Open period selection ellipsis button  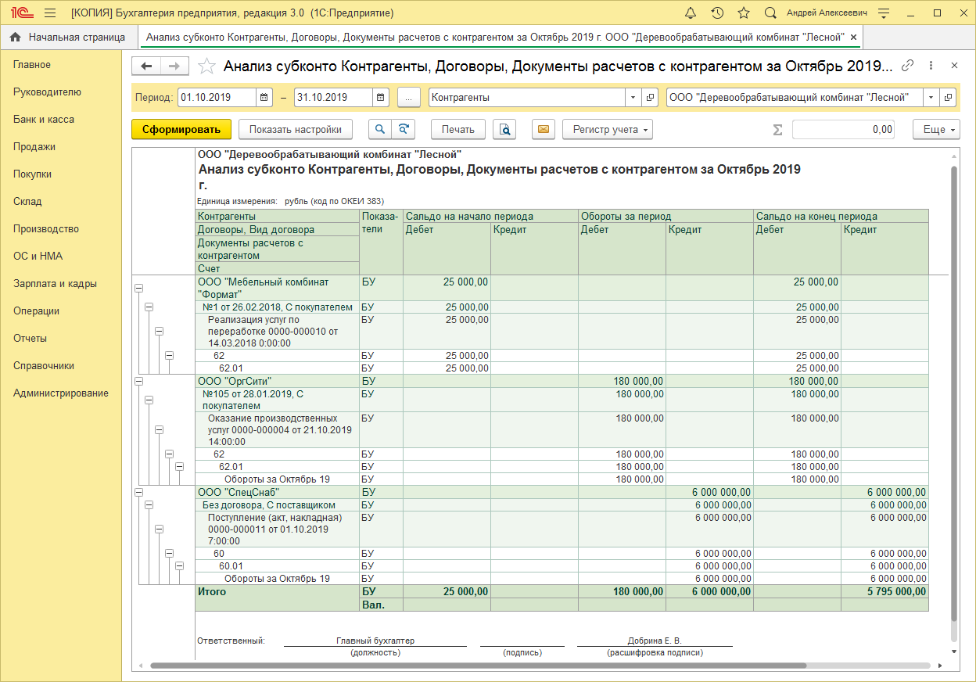click(x=409, y=98)
